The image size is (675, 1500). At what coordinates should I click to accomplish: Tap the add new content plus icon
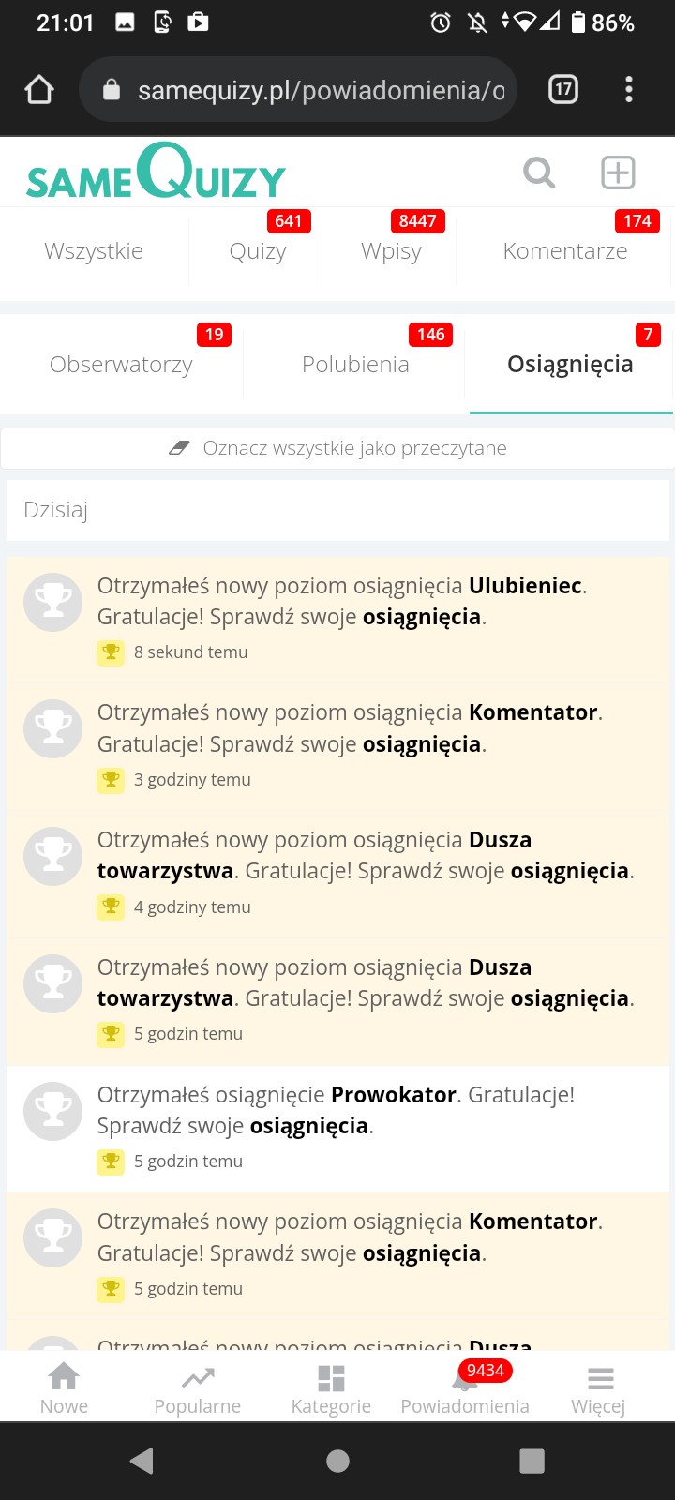[x=618, y=172]
